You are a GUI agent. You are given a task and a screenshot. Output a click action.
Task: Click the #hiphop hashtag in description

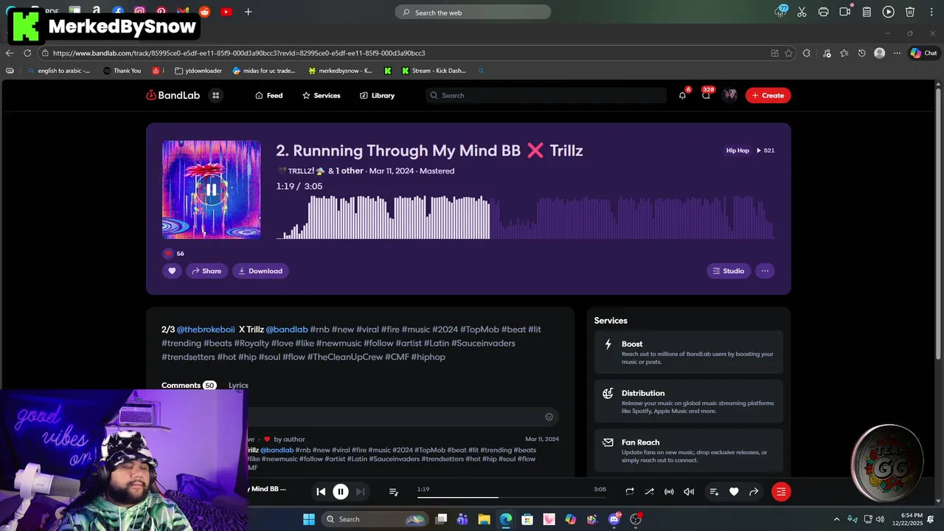[428, 357]
